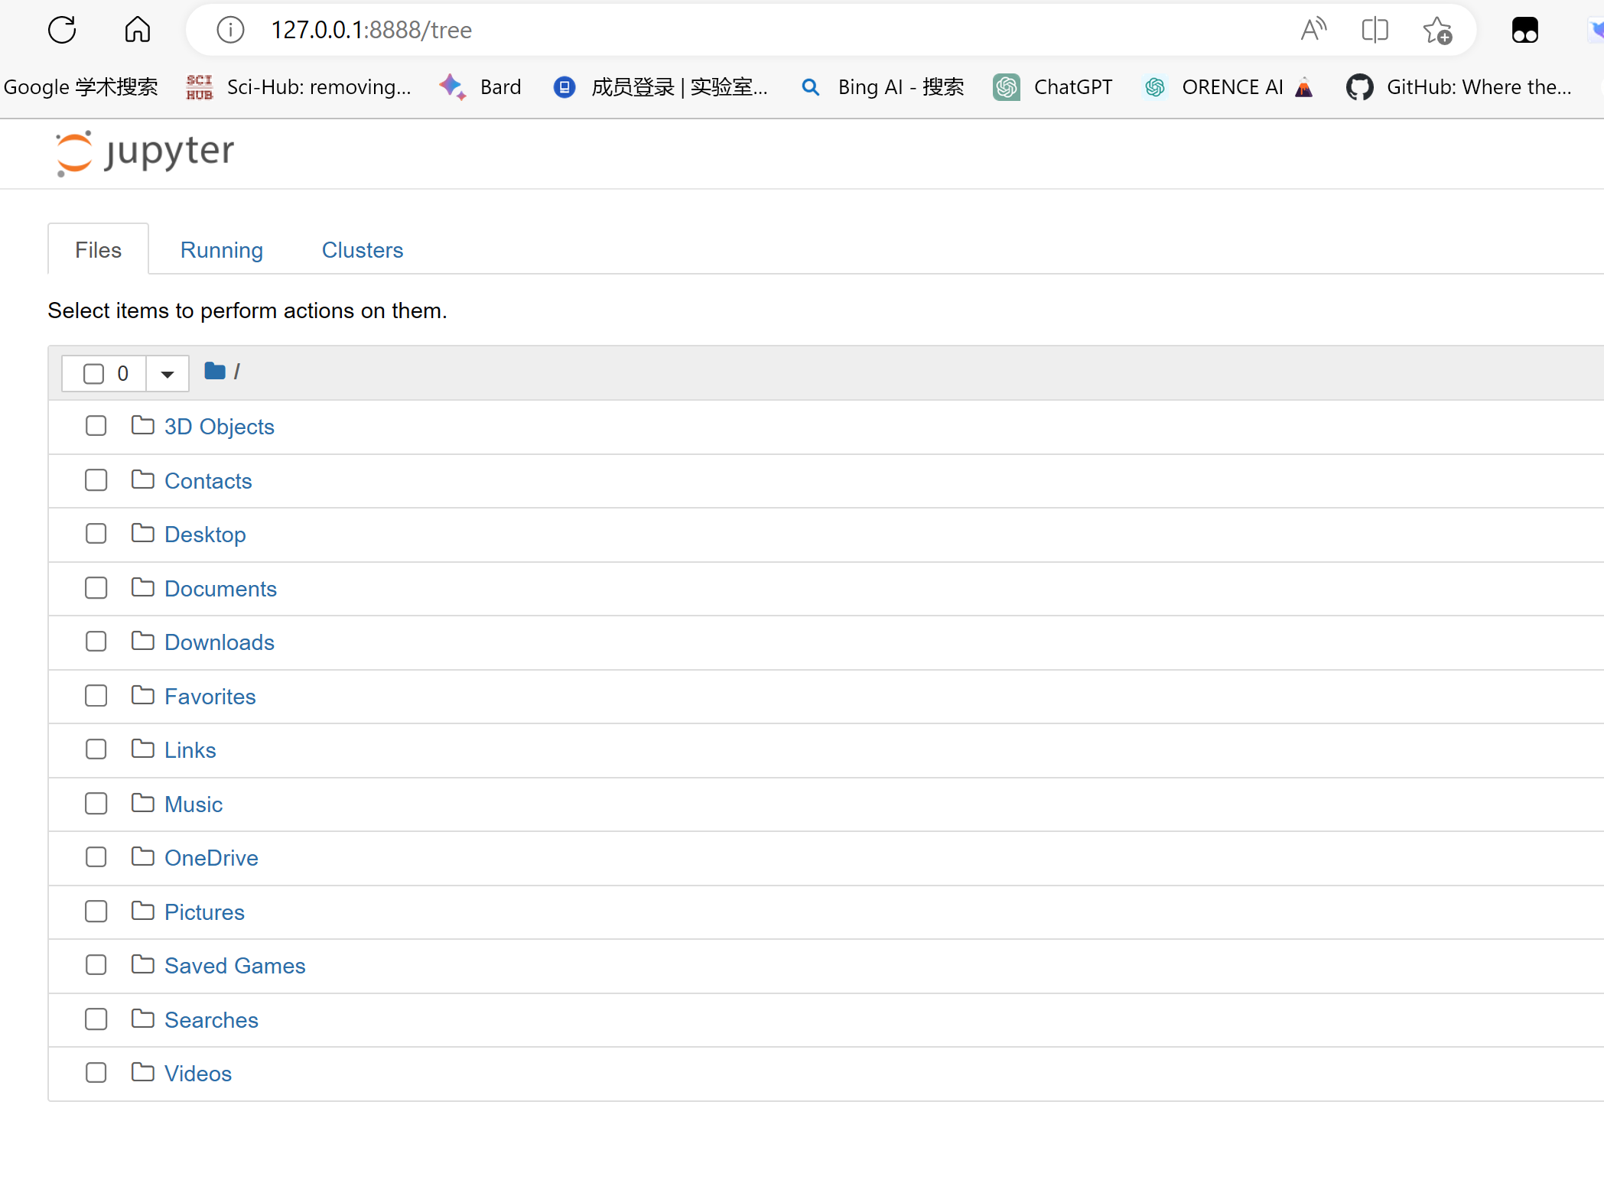Tick the Downloads folder checkbox
1604x1183 pixels.
96,642
